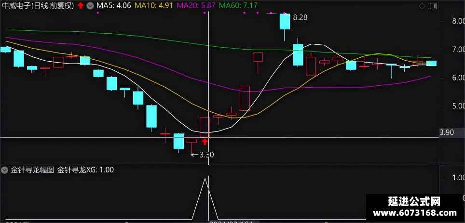Open main chart indicator dropdown circle
The width and height of the screenshot is (465, 223).
(90, 6)
